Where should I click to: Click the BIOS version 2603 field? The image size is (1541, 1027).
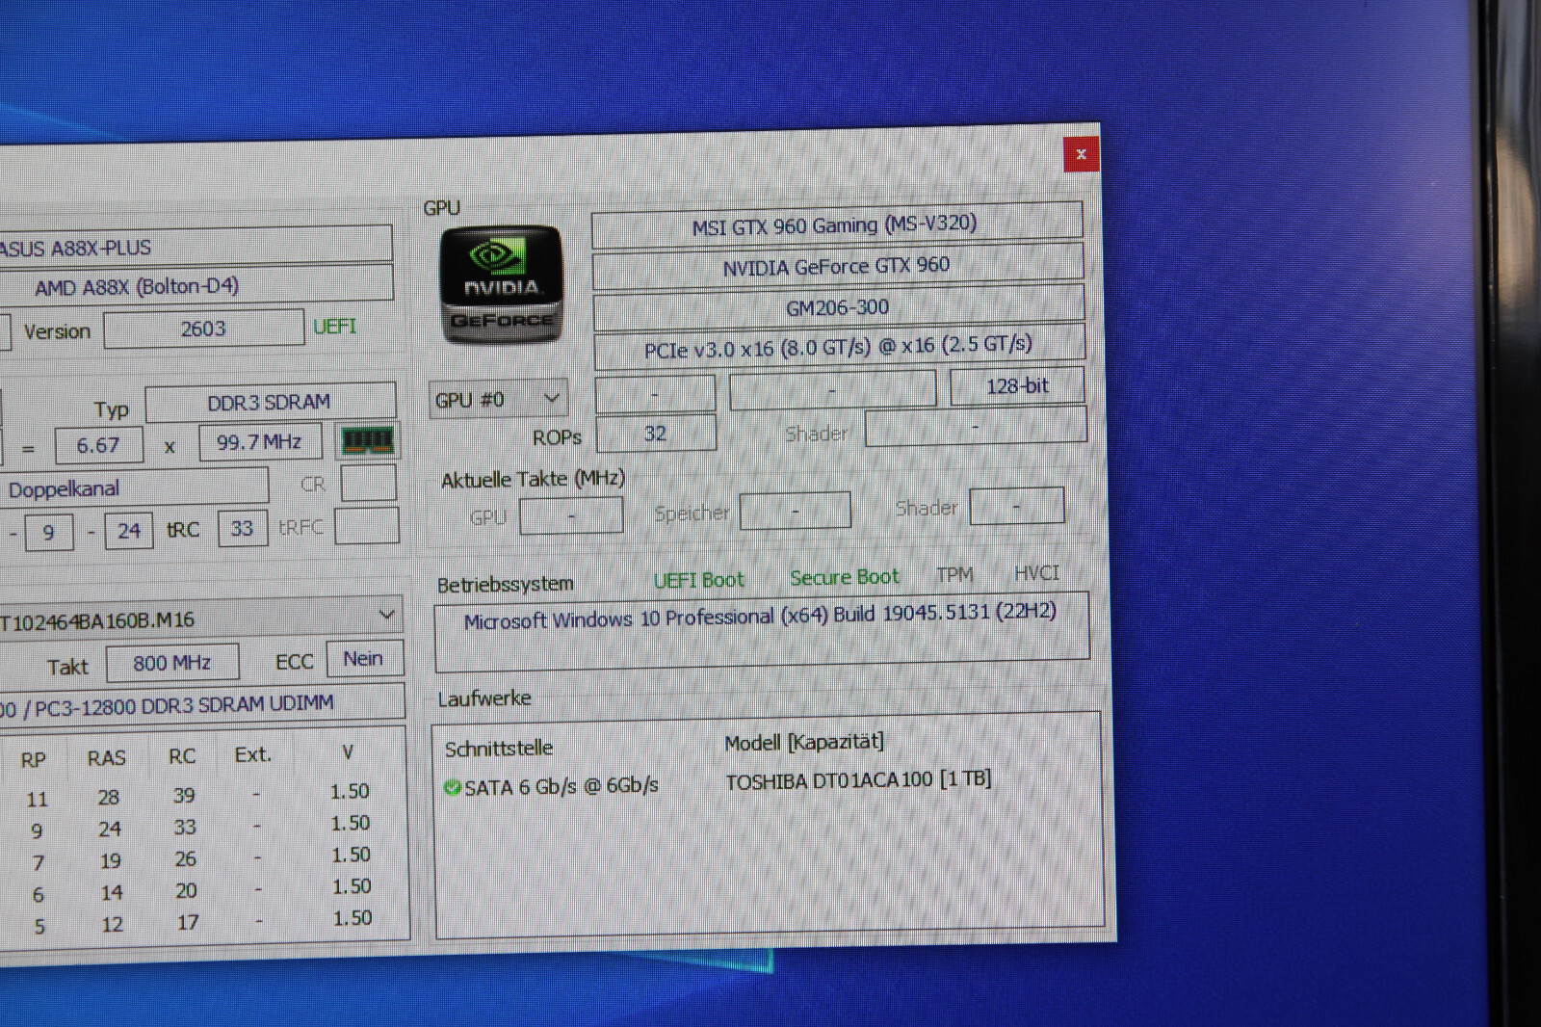[204, 329]
